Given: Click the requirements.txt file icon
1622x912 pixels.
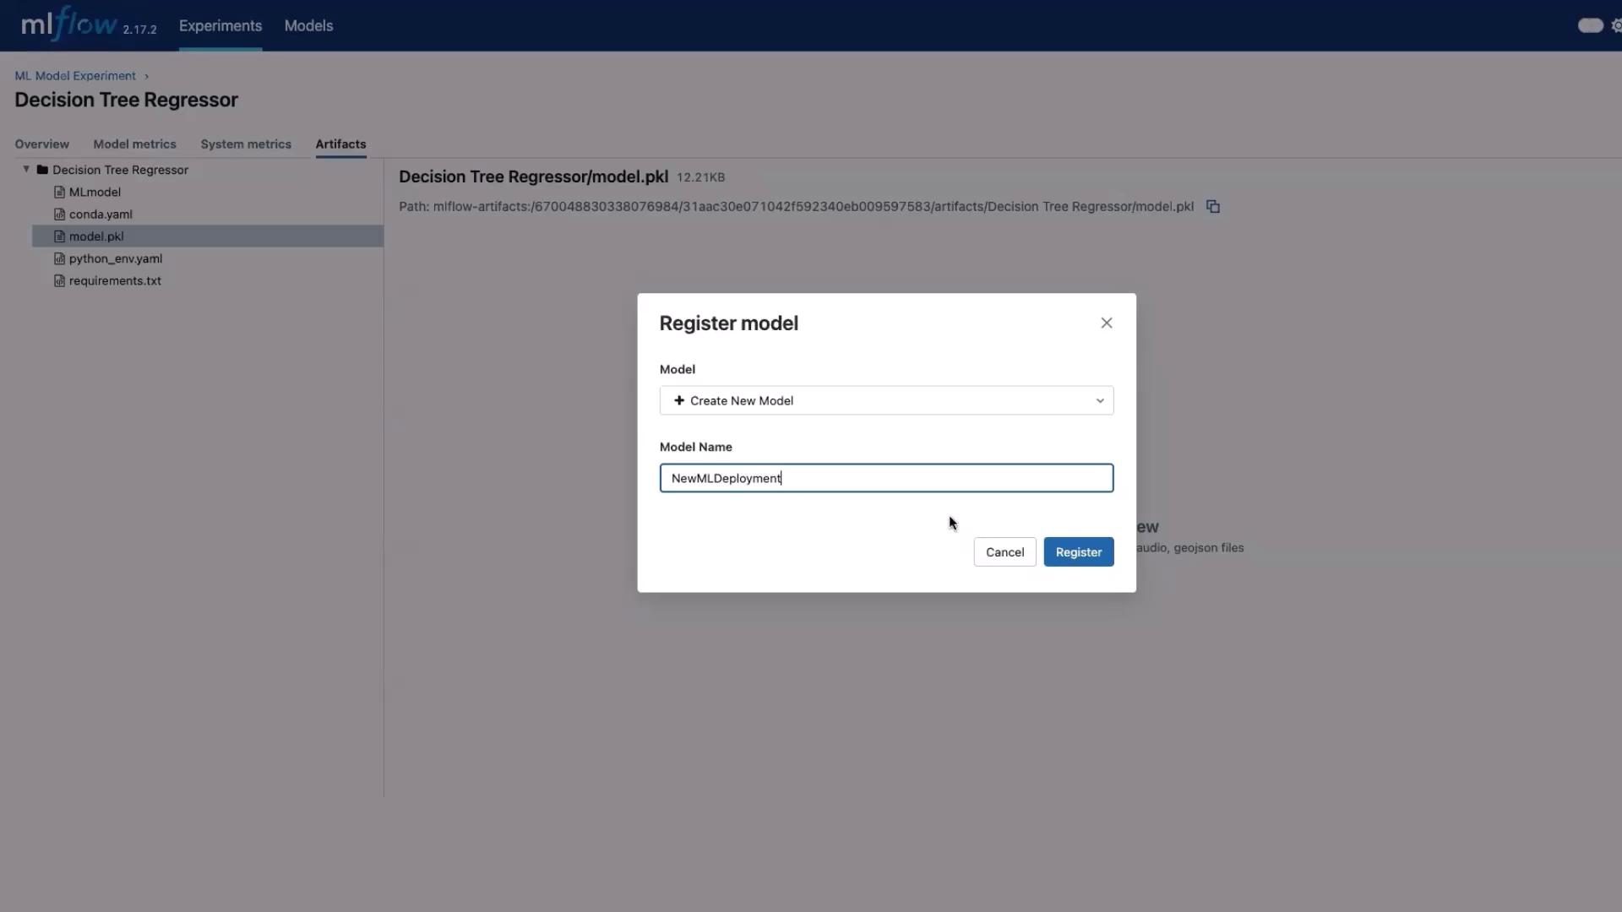Looking at the screenshot, I should point(59,281).
